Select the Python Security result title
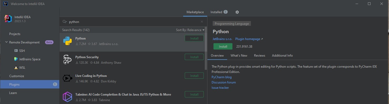The image size is (389, 104). point(87,57)
